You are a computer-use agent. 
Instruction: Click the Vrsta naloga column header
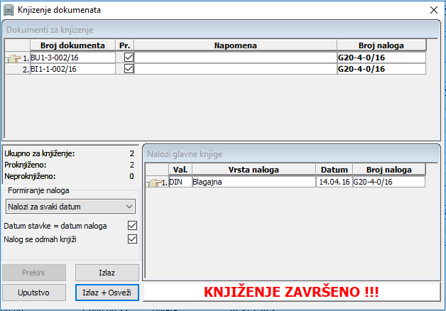[254, 170]
